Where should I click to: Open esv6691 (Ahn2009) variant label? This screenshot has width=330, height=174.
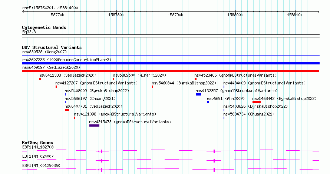point(226,98)
